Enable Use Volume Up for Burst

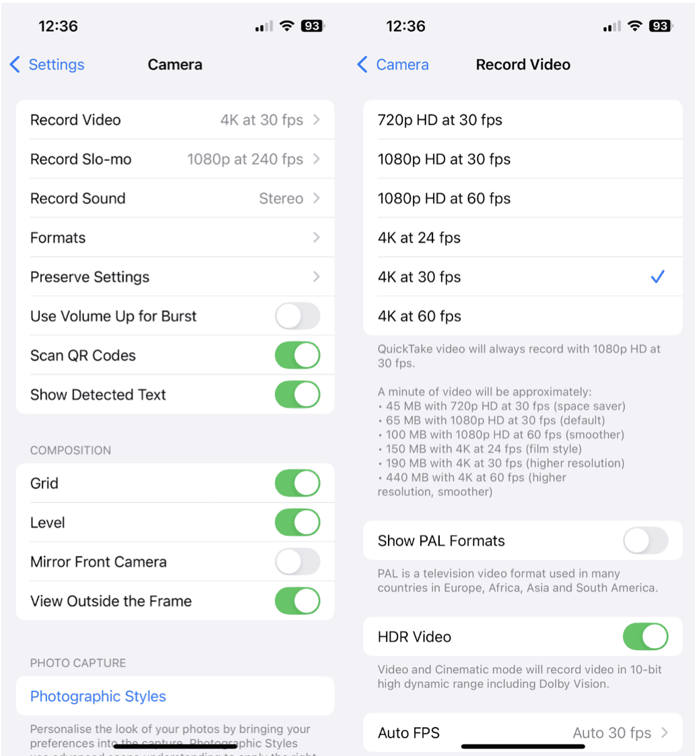tap(298, 316)
